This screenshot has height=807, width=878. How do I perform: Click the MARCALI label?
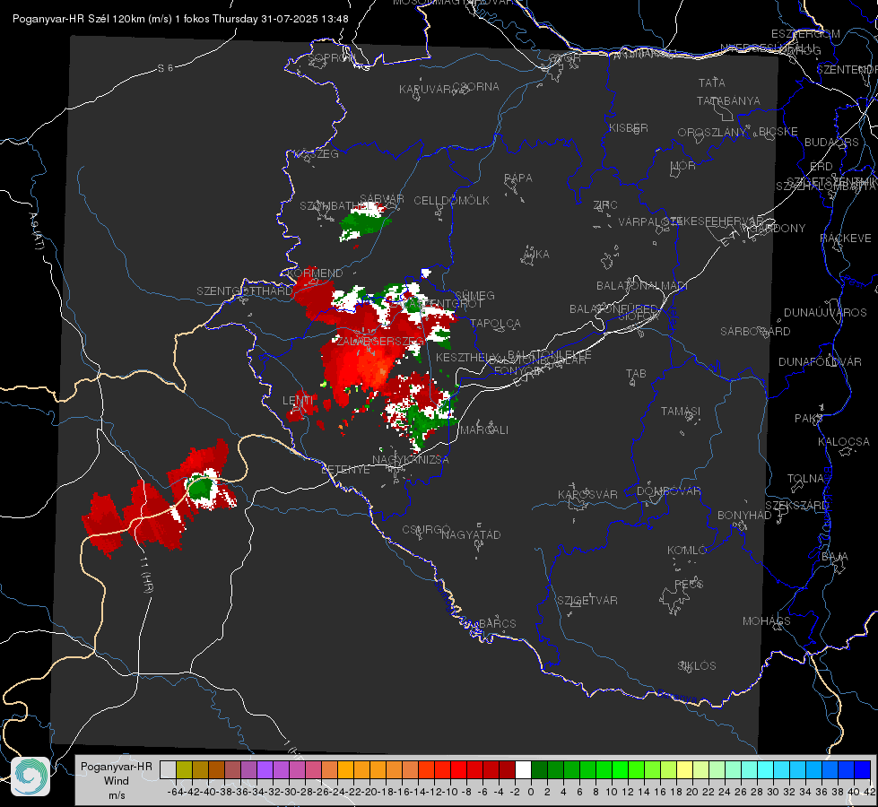coord(483,430)
